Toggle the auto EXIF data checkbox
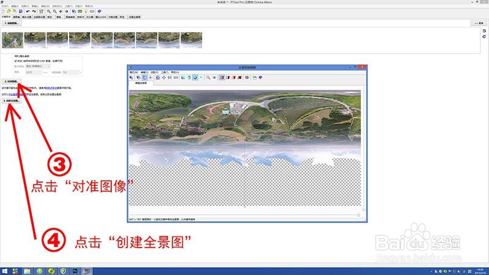The image size is (489, 275). (16, 61)
